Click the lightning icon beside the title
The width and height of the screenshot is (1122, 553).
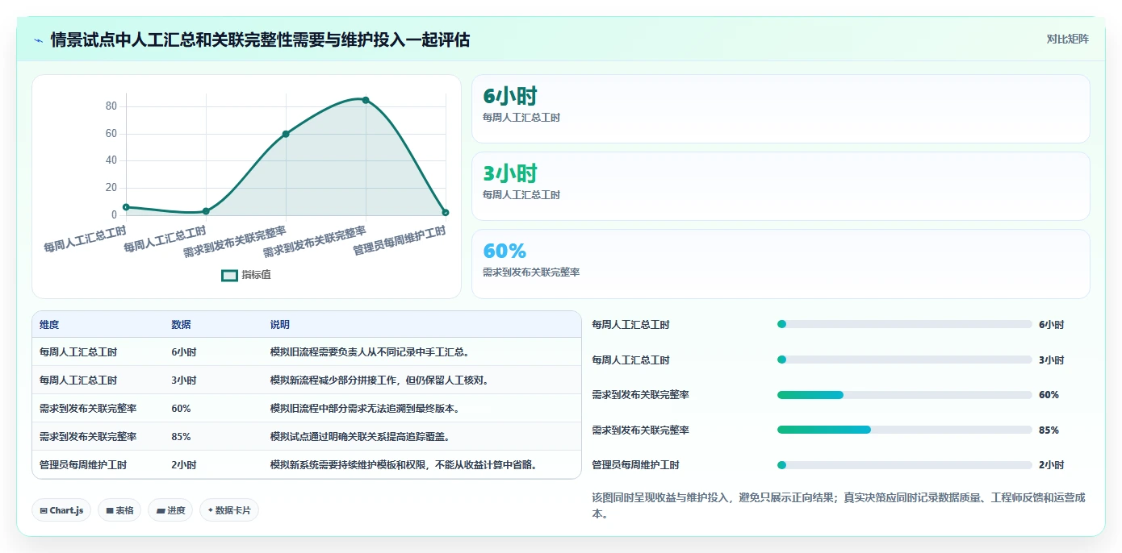click(x=38, y=40)
